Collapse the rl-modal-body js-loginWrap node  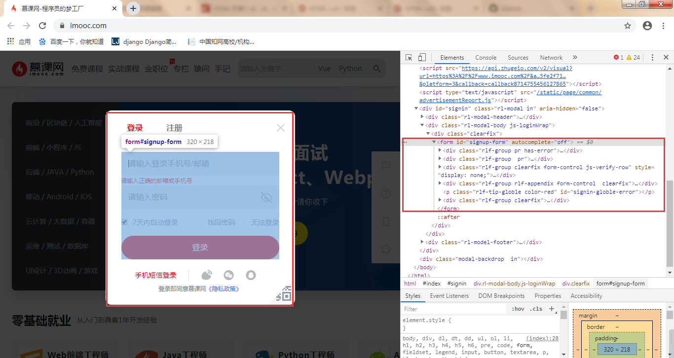422,125
